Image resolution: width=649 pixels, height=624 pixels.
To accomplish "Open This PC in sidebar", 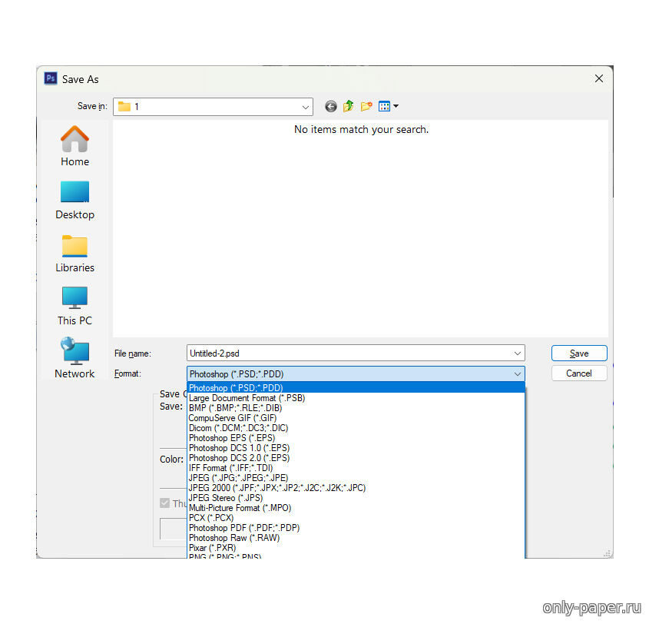I will pos(75,306).
